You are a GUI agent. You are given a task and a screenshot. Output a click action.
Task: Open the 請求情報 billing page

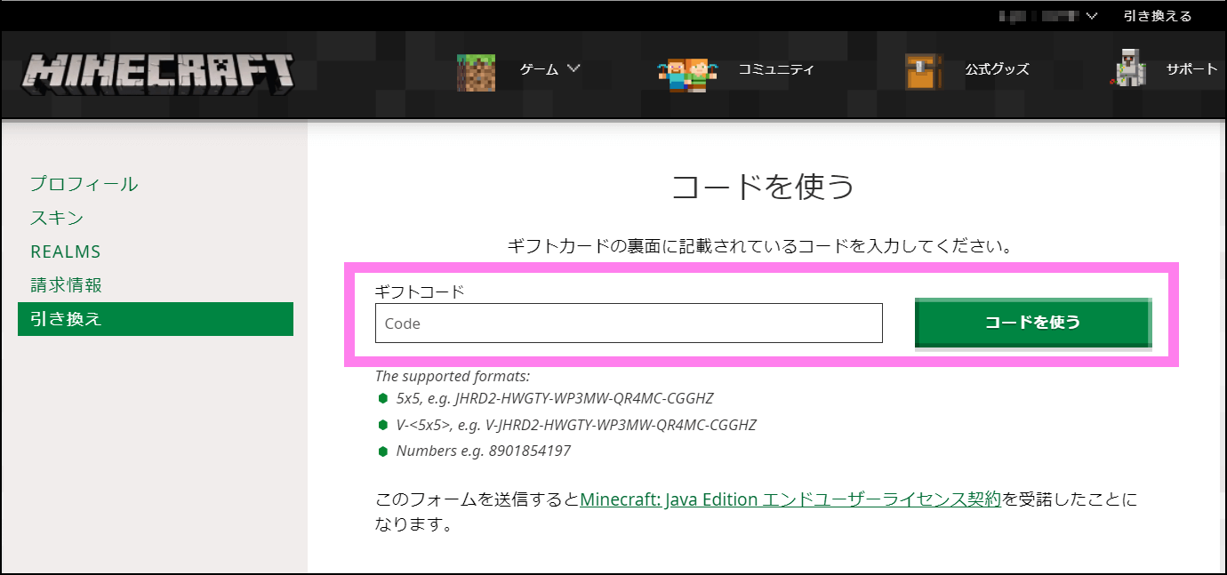pyautogui.click(x=66, y=285)
